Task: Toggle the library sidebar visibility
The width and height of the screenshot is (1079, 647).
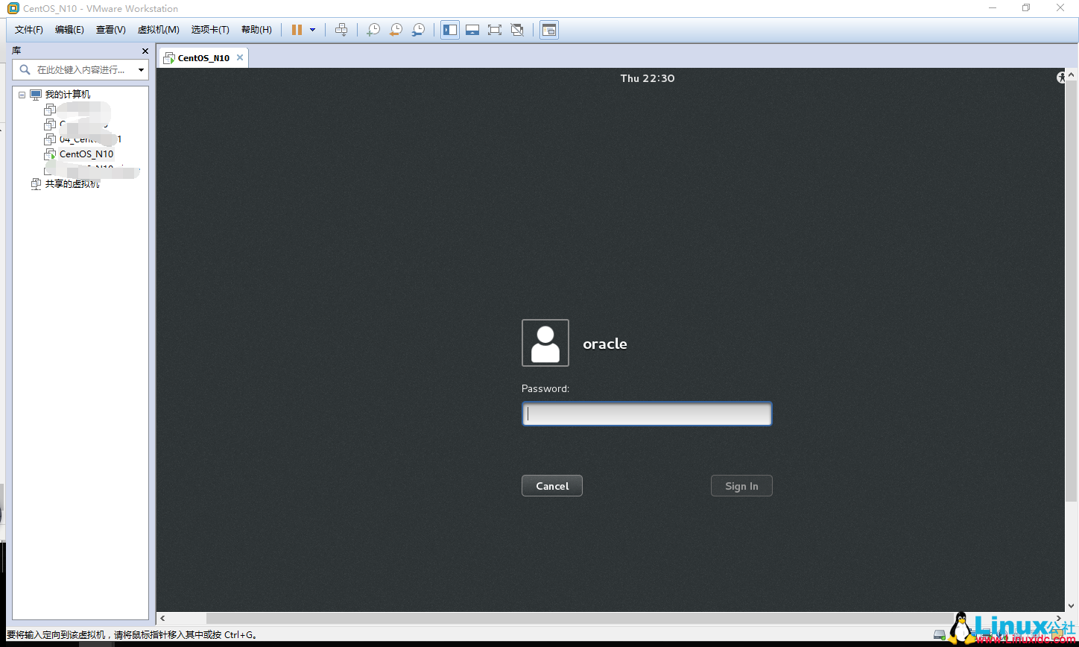Action: click(x=449, y=30)
